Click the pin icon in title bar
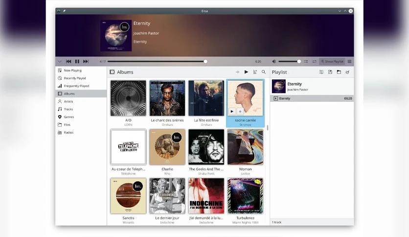The height and width of the screenshot is (237, 409). (64, 11)
